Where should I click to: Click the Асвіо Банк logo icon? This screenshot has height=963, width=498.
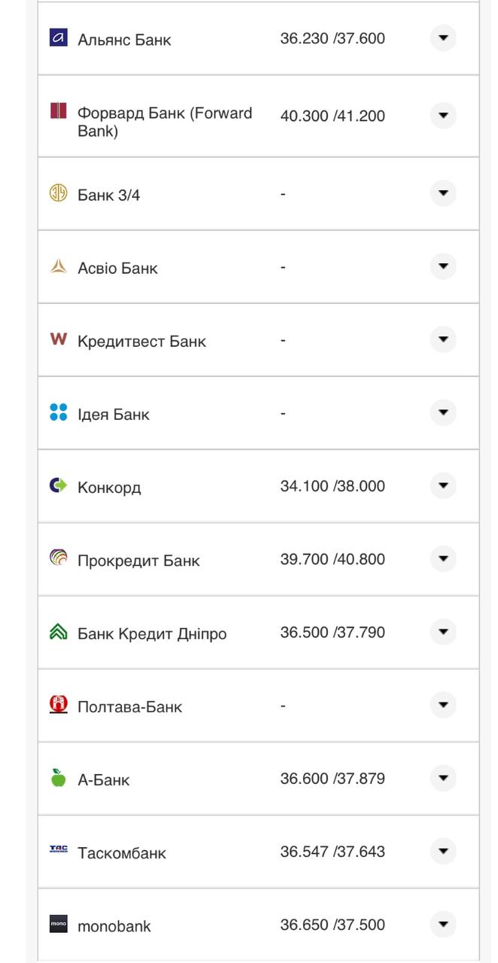(x=59, y=266)
